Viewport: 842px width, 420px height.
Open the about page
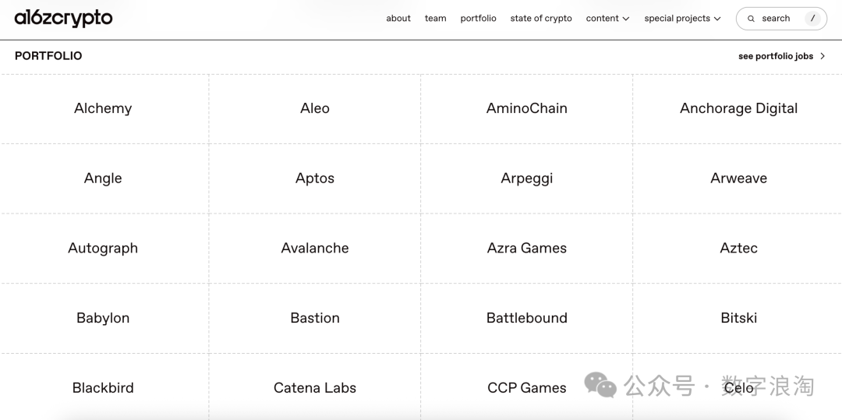398,19
